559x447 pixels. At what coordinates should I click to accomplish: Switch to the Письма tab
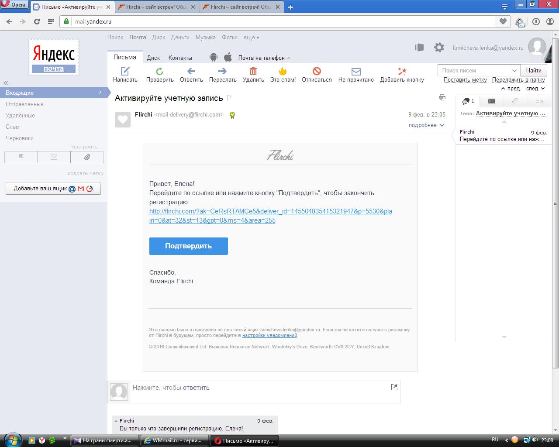[125, 57]
